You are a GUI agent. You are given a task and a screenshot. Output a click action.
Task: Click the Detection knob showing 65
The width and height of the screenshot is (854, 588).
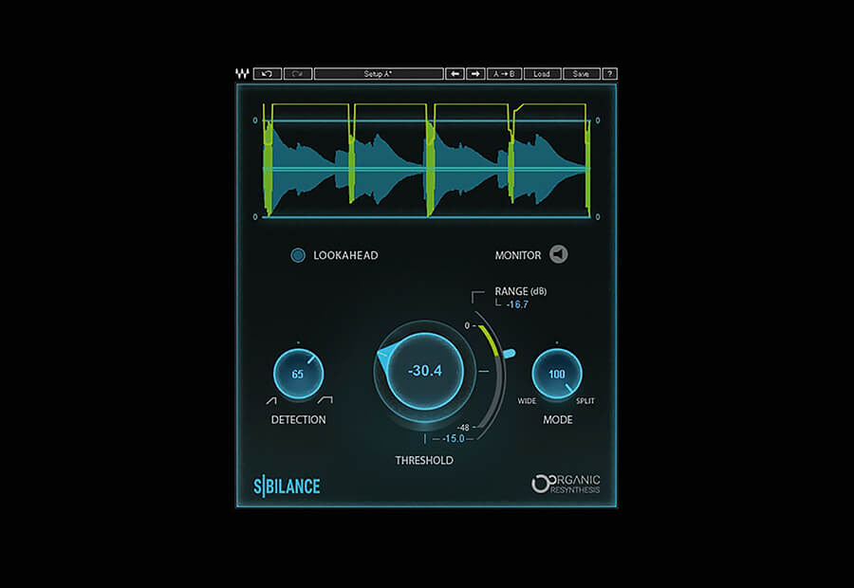pyautogui.click(x=298, y=374)
